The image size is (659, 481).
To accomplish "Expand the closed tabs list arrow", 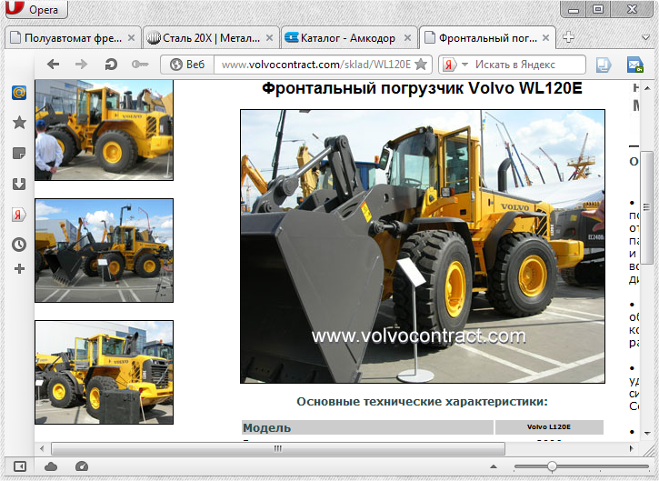I will [646, 38].
